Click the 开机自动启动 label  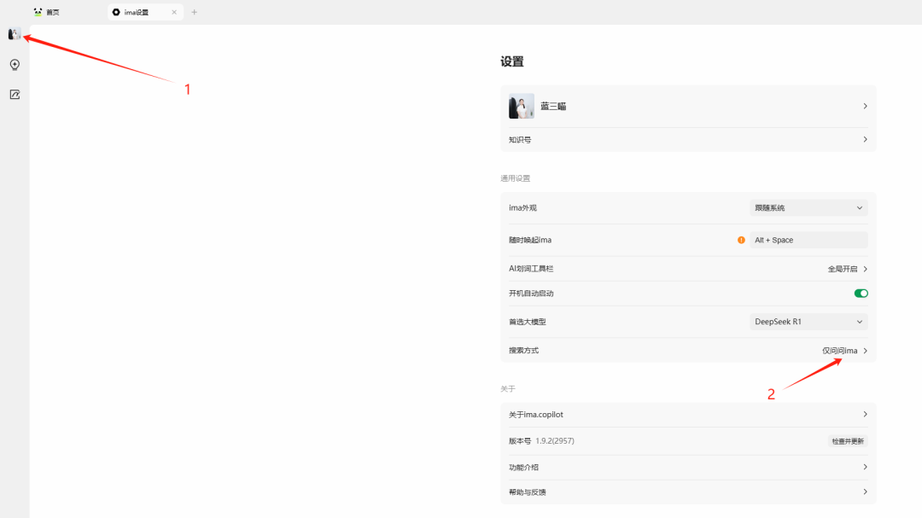tap(531, 294)
